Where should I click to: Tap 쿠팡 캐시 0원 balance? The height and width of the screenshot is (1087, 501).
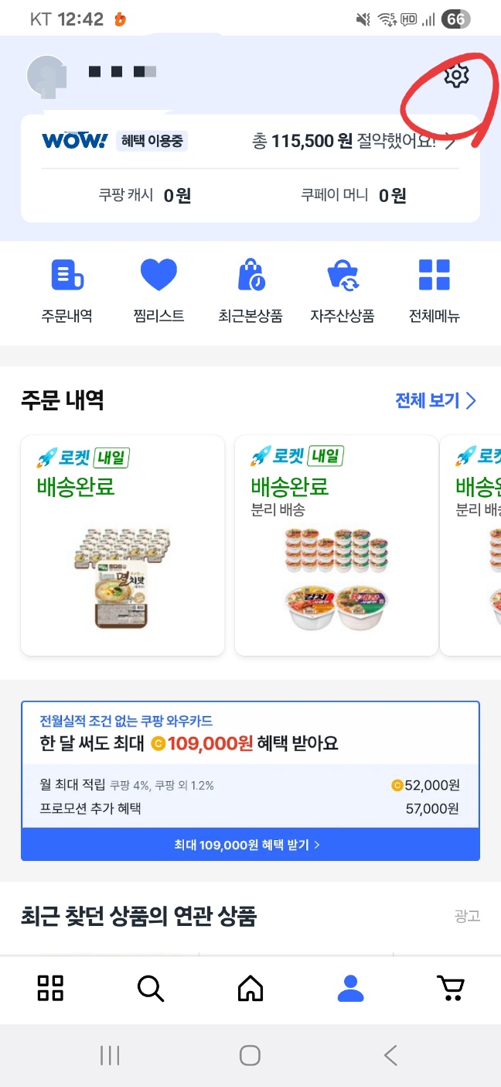[x=145, y=196]
